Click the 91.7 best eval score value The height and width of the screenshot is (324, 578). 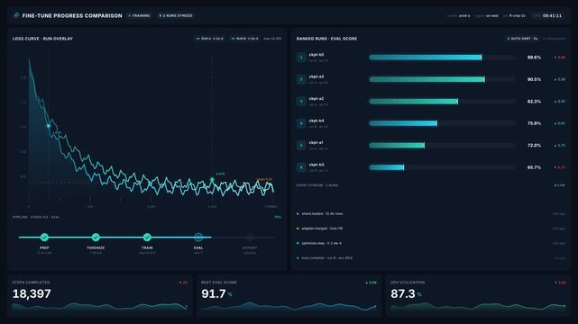tap(214, 293)
